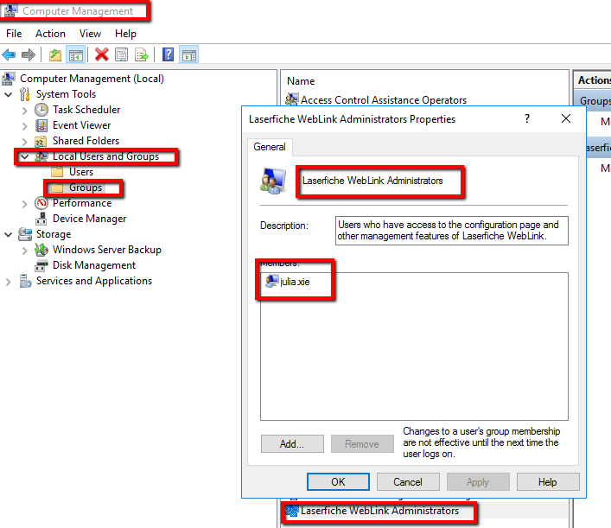This screenshot has width=611, height=528.
Task: Click the Cancel button
Action: coord(408,482)
